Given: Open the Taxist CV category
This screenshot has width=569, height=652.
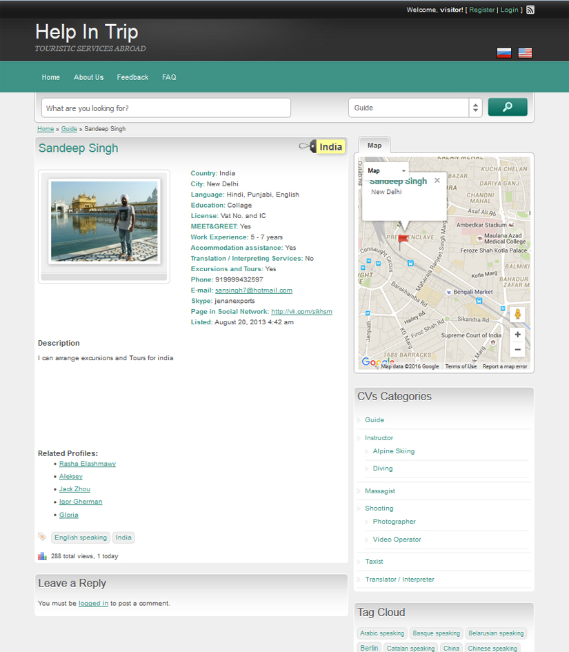Looking at the screenshot, I should click(374, 562).
